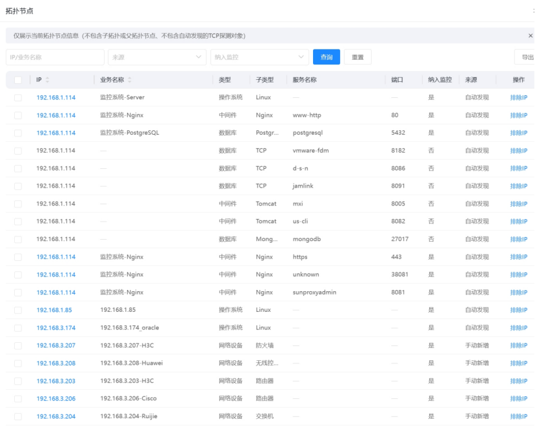This screenshot has width=535, height=433.
Task: Open IP link 192.168.3.203
Action: coord(56,381)
